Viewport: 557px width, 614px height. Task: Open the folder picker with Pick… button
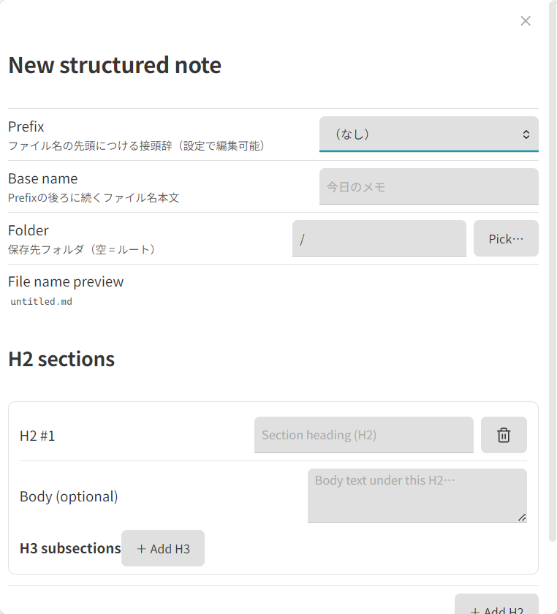pyautogui.click(x=506, y=238)
